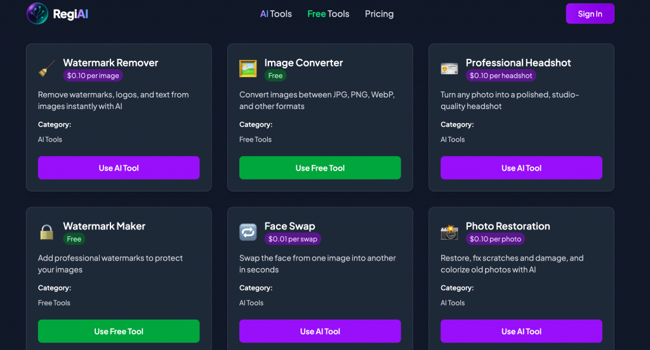The height and width of the screenshot is (350, 650).
Task: Click the $0.10 per headshot price badge
Action: (x=501, y=75)
